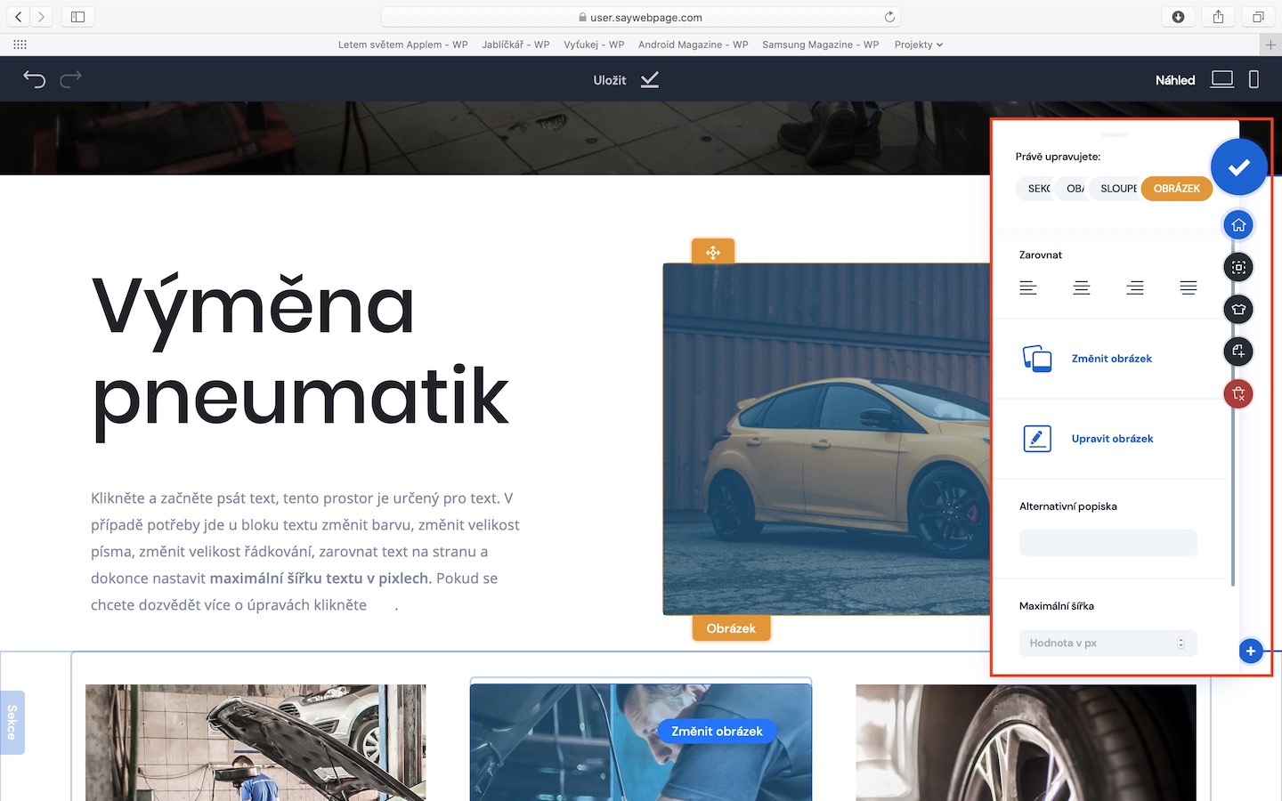This screenshot has width=1282, height=801.
Task: Open the frame selection settings icon
Action: [1238, 267]
